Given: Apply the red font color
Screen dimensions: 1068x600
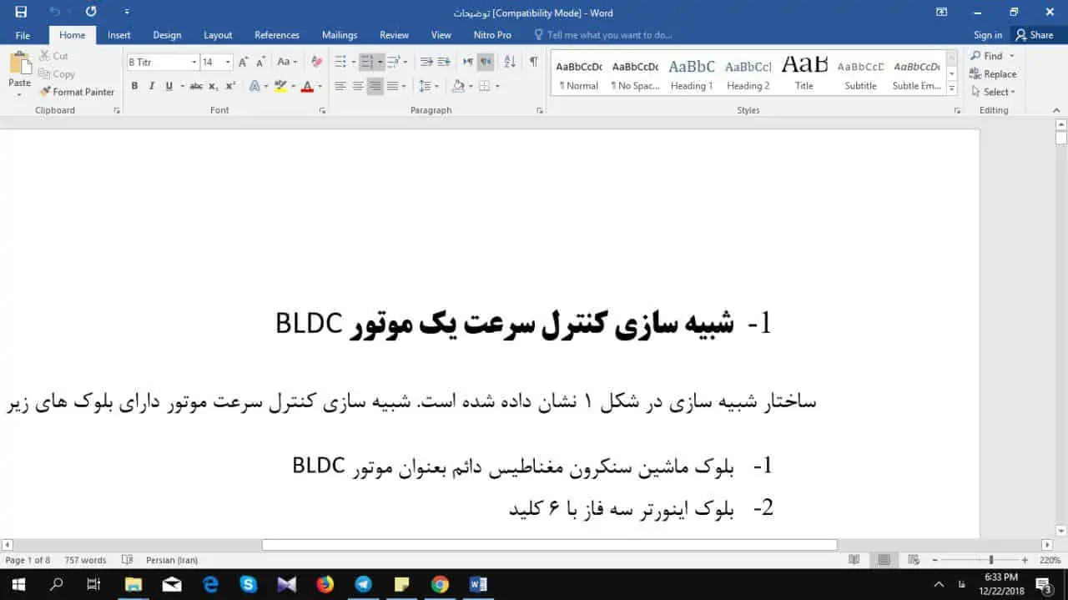Looking at the screenshot, I should tap(307, 86).
